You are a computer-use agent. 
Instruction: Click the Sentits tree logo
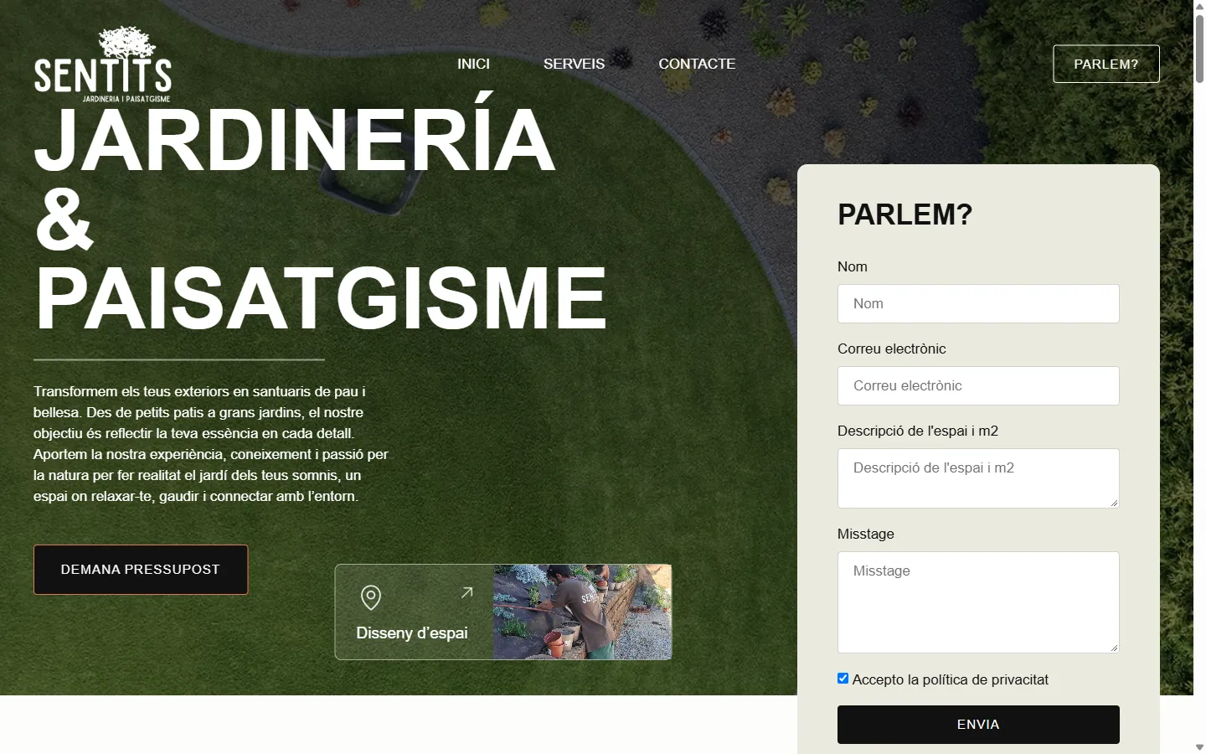tap(102, 65)
